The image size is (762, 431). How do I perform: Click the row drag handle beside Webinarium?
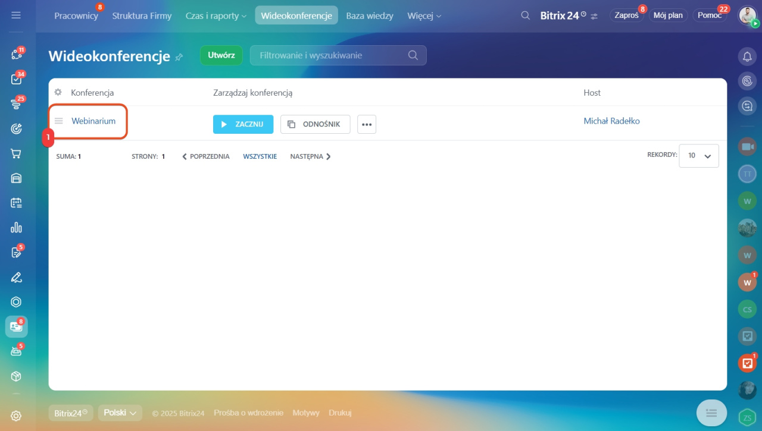pos(59,121)
